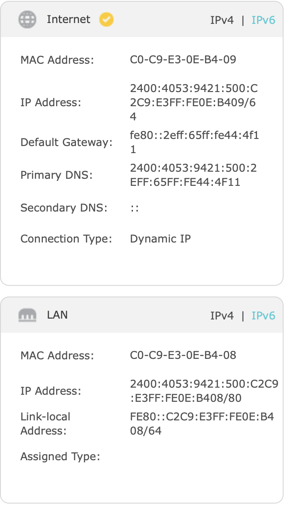This screenshot has height=508, width=288.
Task: Click the Connection Type label
Action: [66, 239]
